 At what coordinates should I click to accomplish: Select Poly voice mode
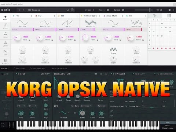(x=168, y=122)
